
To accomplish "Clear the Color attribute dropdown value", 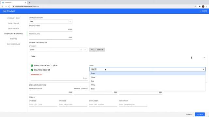I will click(x=81, y=50).
